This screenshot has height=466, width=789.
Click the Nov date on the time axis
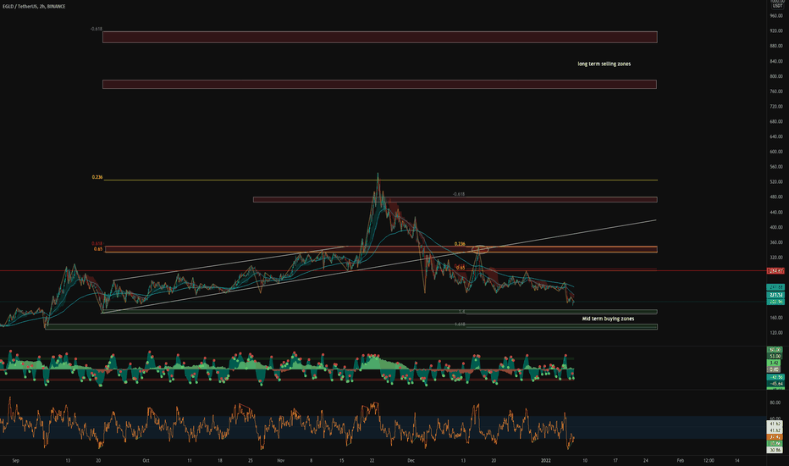click(281, 460)
